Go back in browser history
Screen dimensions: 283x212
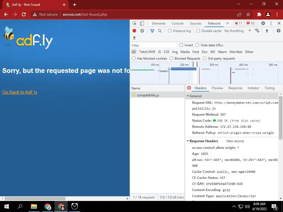pyautogui.click(x=6, y=14)
